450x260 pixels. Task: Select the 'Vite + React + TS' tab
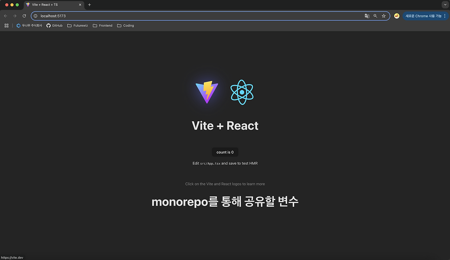pyautogui.click(x=54, y=5)
